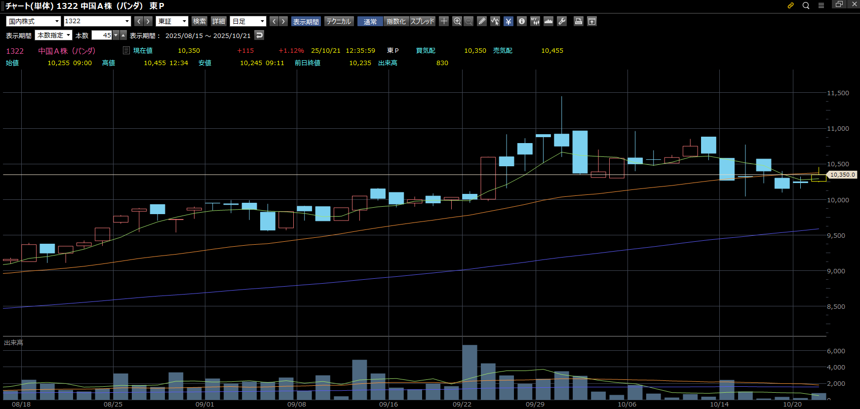Open the 本数指定 period type dropdown

point(53,36)
